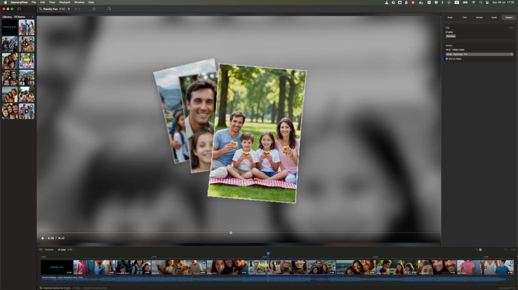
Task: Click the music audio waveform track
Action: coord(277,279)
